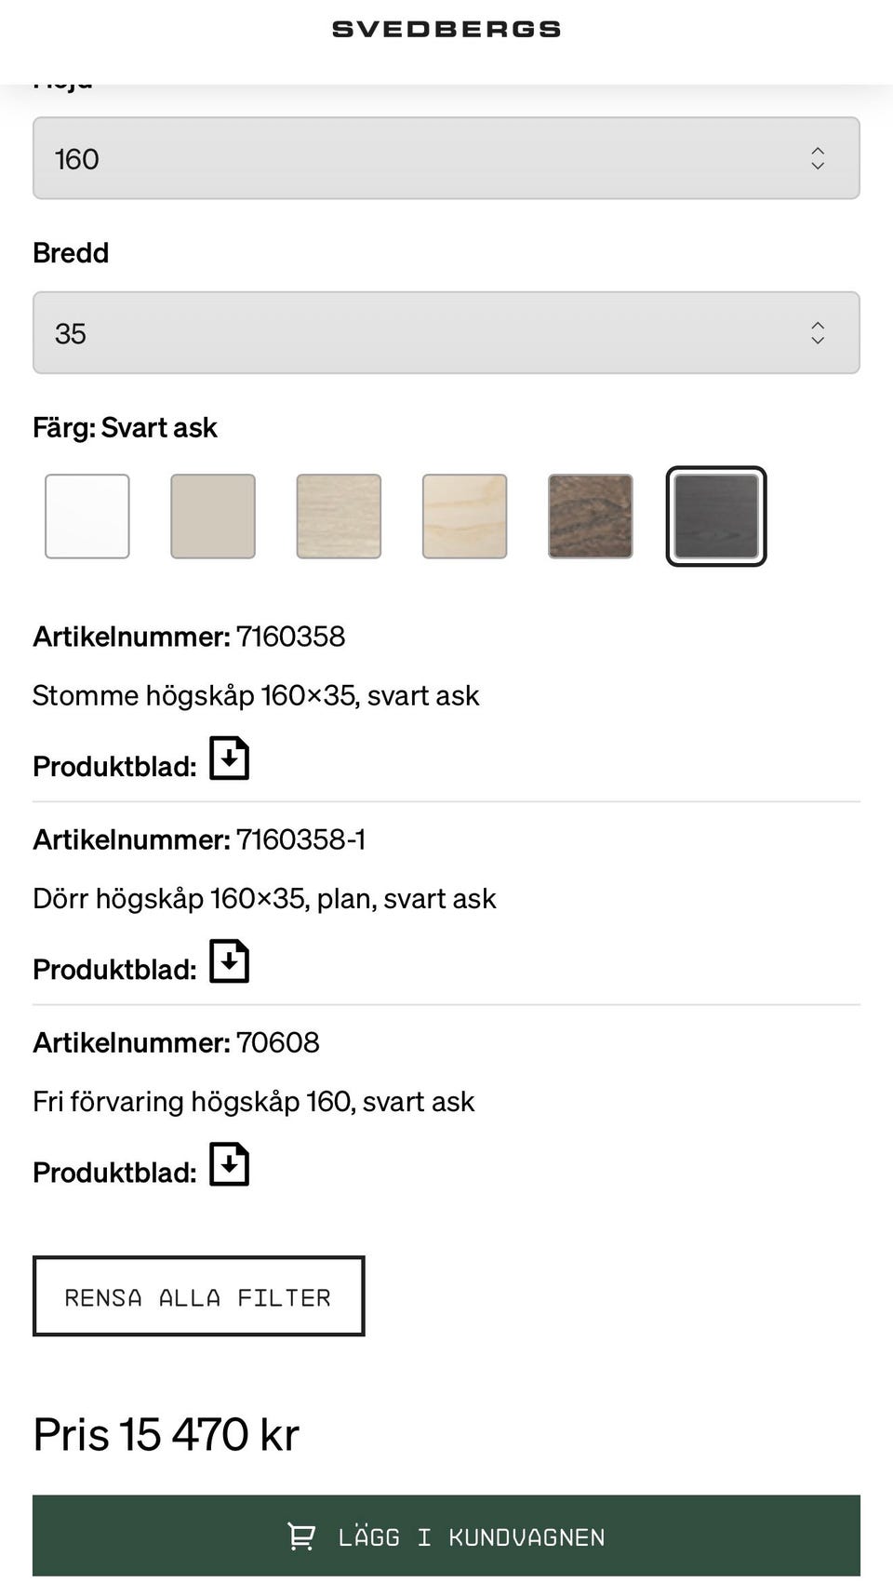Download product sheet for article 7160358
The width and height of the screenshot is (893, 1583).
pyautogui.click(x=229, y=758)
